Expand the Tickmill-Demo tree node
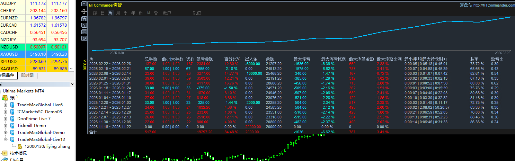The image size is (515, 161). click(x=6, y=126)
